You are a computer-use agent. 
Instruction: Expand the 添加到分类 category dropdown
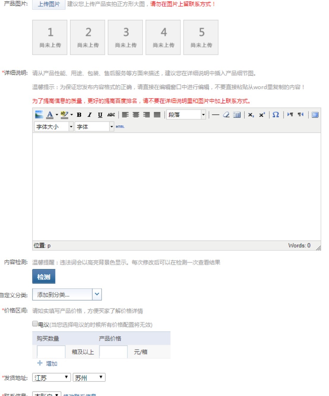click(x=67, y=294)
